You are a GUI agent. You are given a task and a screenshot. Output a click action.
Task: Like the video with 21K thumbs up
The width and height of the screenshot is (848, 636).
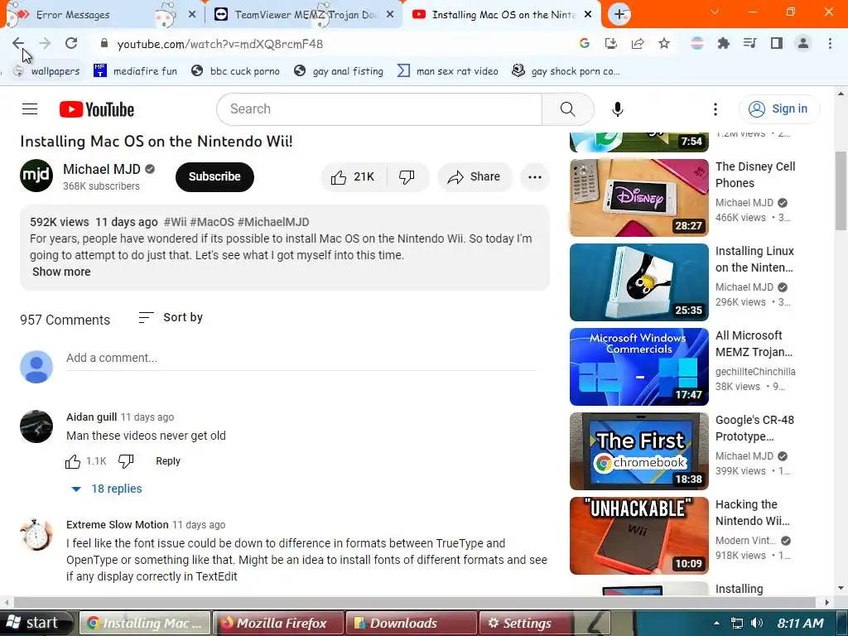pyautogui.click(x=354, y=177)
